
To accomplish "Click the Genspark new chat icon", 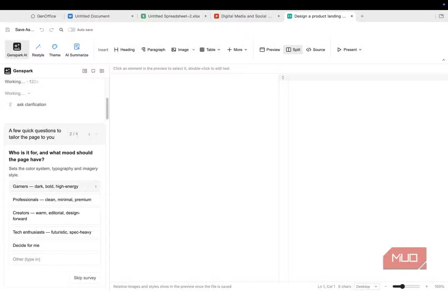I will (x=93, y=71).
